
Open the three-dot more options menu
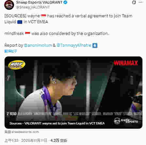[141, 2]
